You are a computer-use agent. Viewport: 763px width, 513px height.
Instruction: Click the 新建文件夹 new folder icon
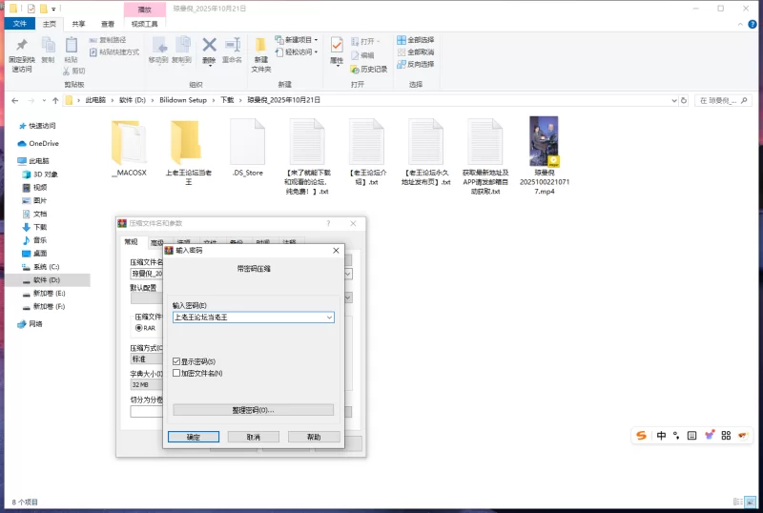point(260,46)
